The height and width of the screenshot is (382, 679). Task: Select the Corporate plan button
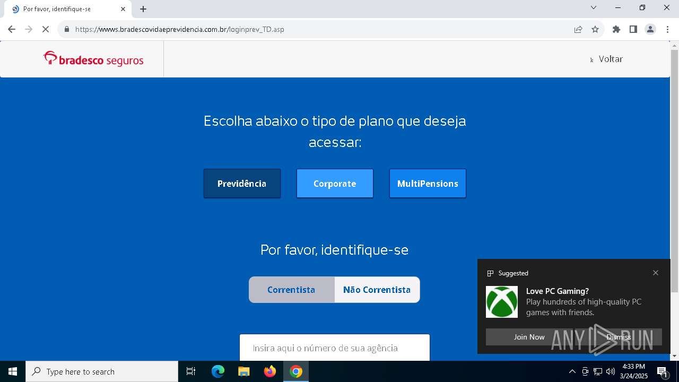point(335,184)
